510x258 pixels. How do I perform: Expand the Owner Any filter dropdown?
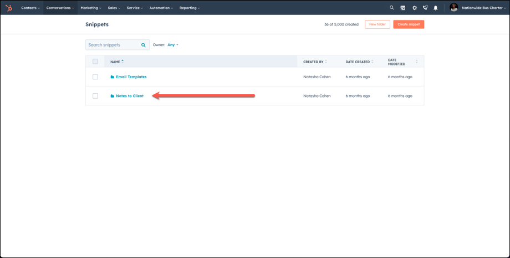(173, 45)
